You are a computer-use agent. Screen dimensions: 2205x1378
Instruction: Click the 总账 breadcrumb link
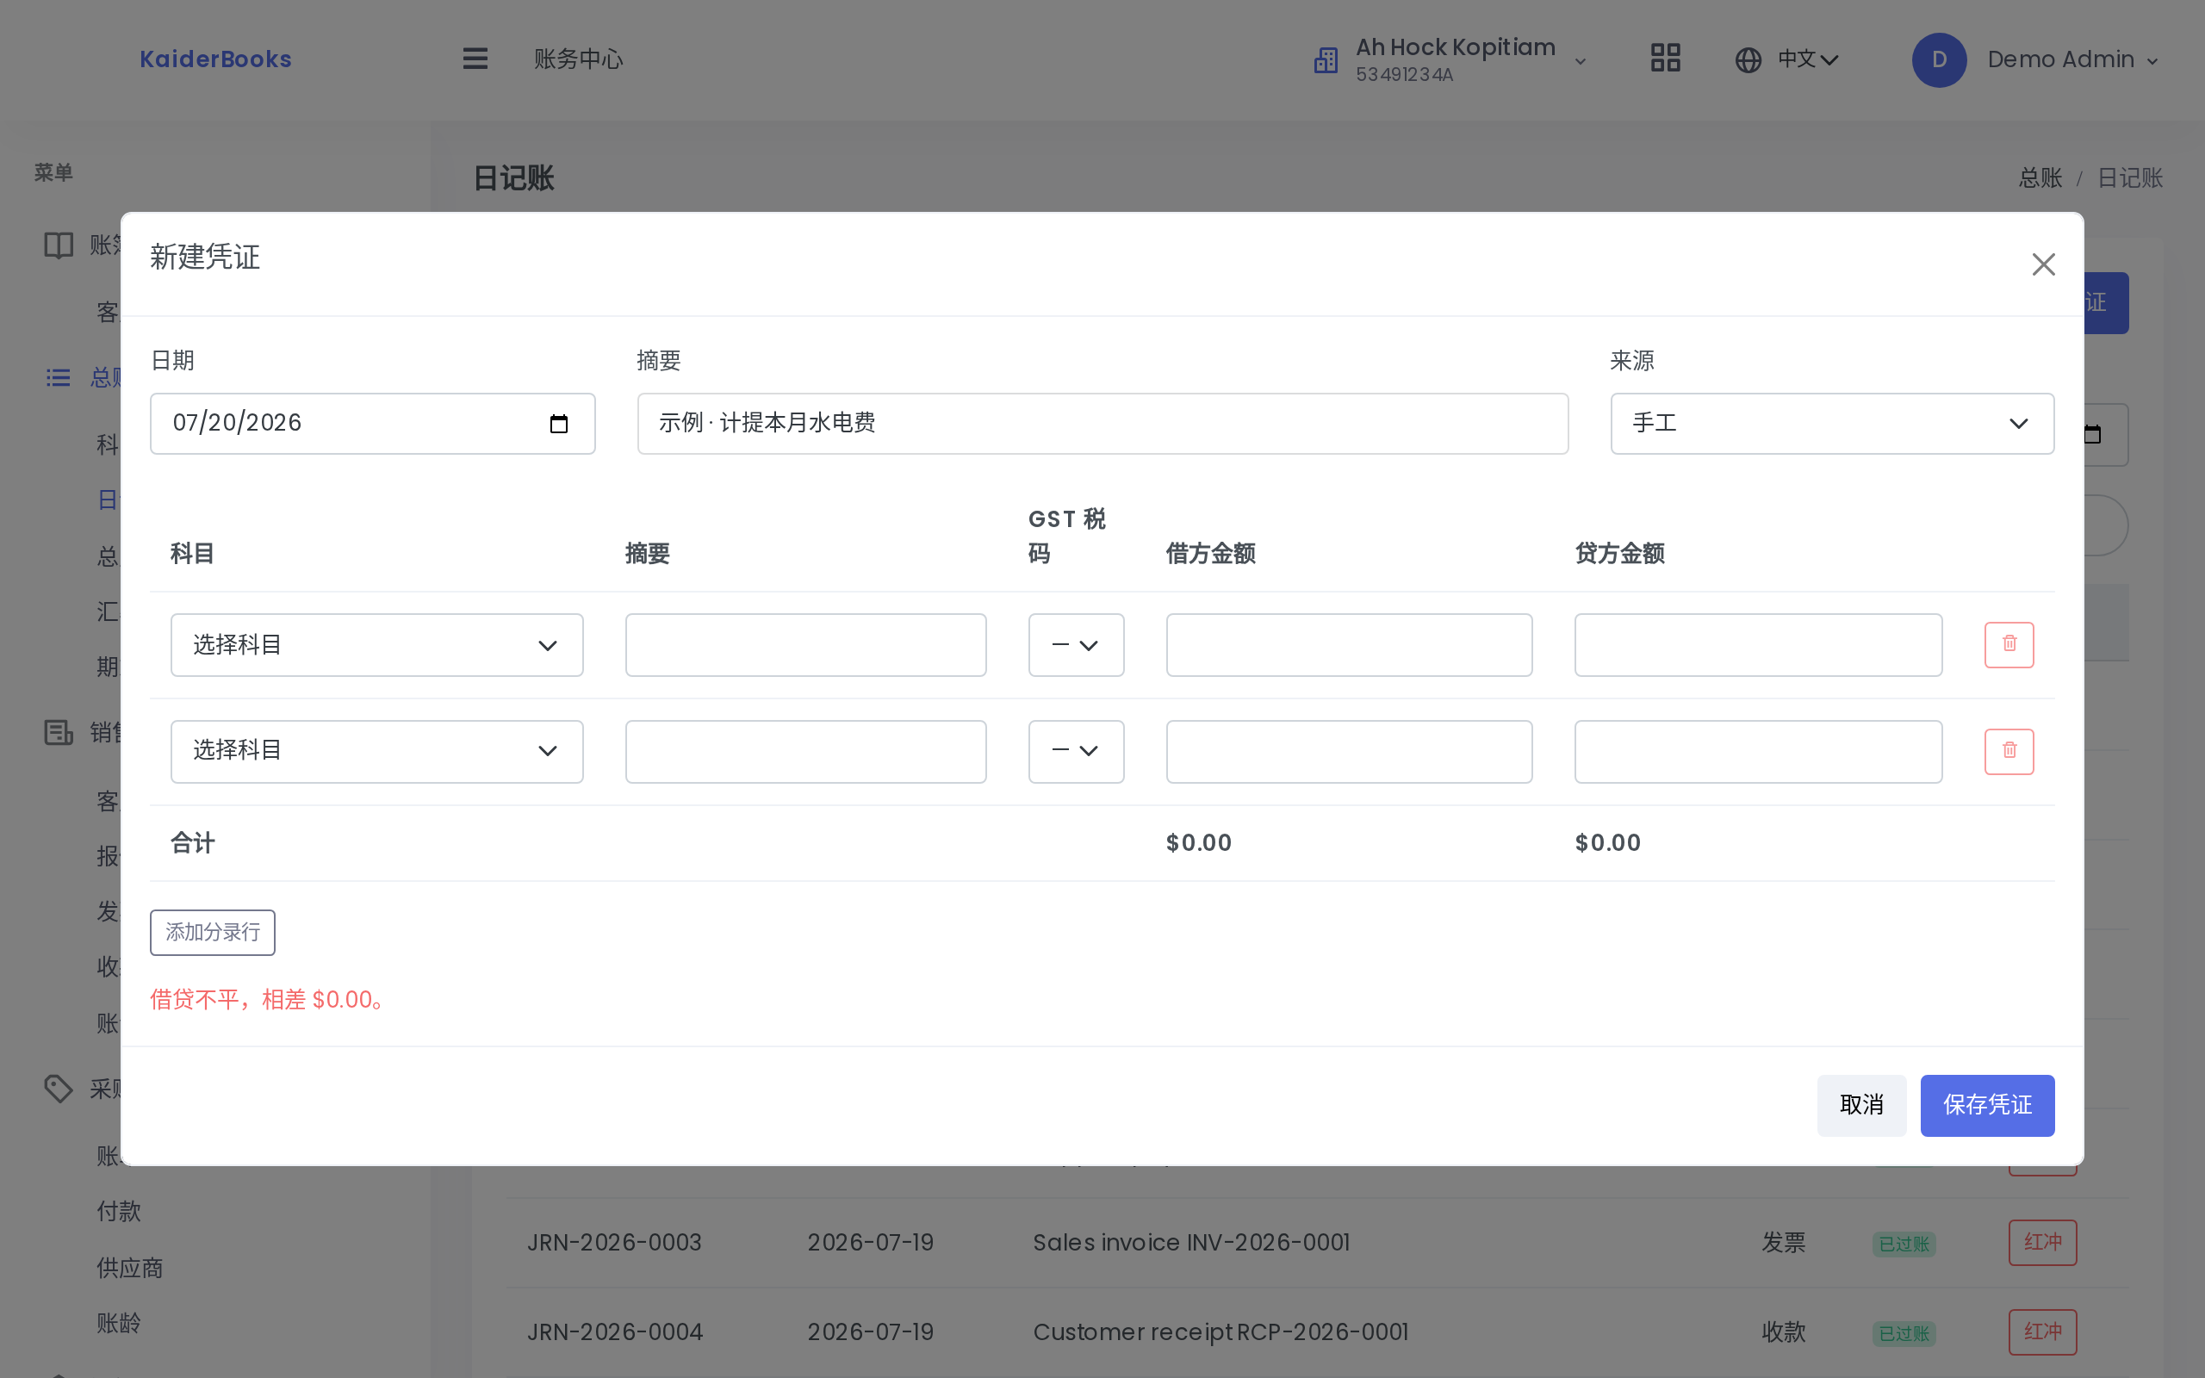tap(2040, 177)
